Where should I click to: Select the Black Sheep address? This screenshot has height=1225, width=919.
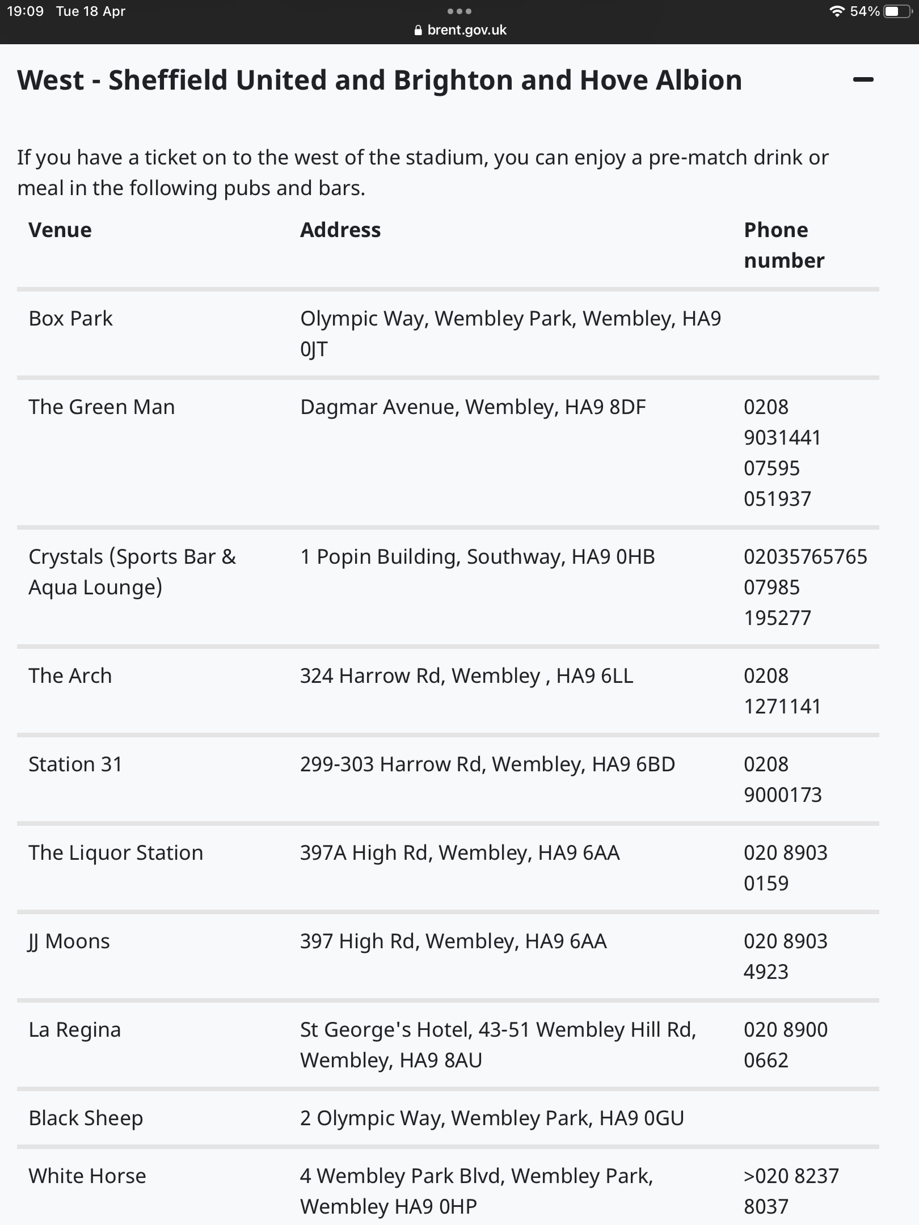[x=492, y=1118]
